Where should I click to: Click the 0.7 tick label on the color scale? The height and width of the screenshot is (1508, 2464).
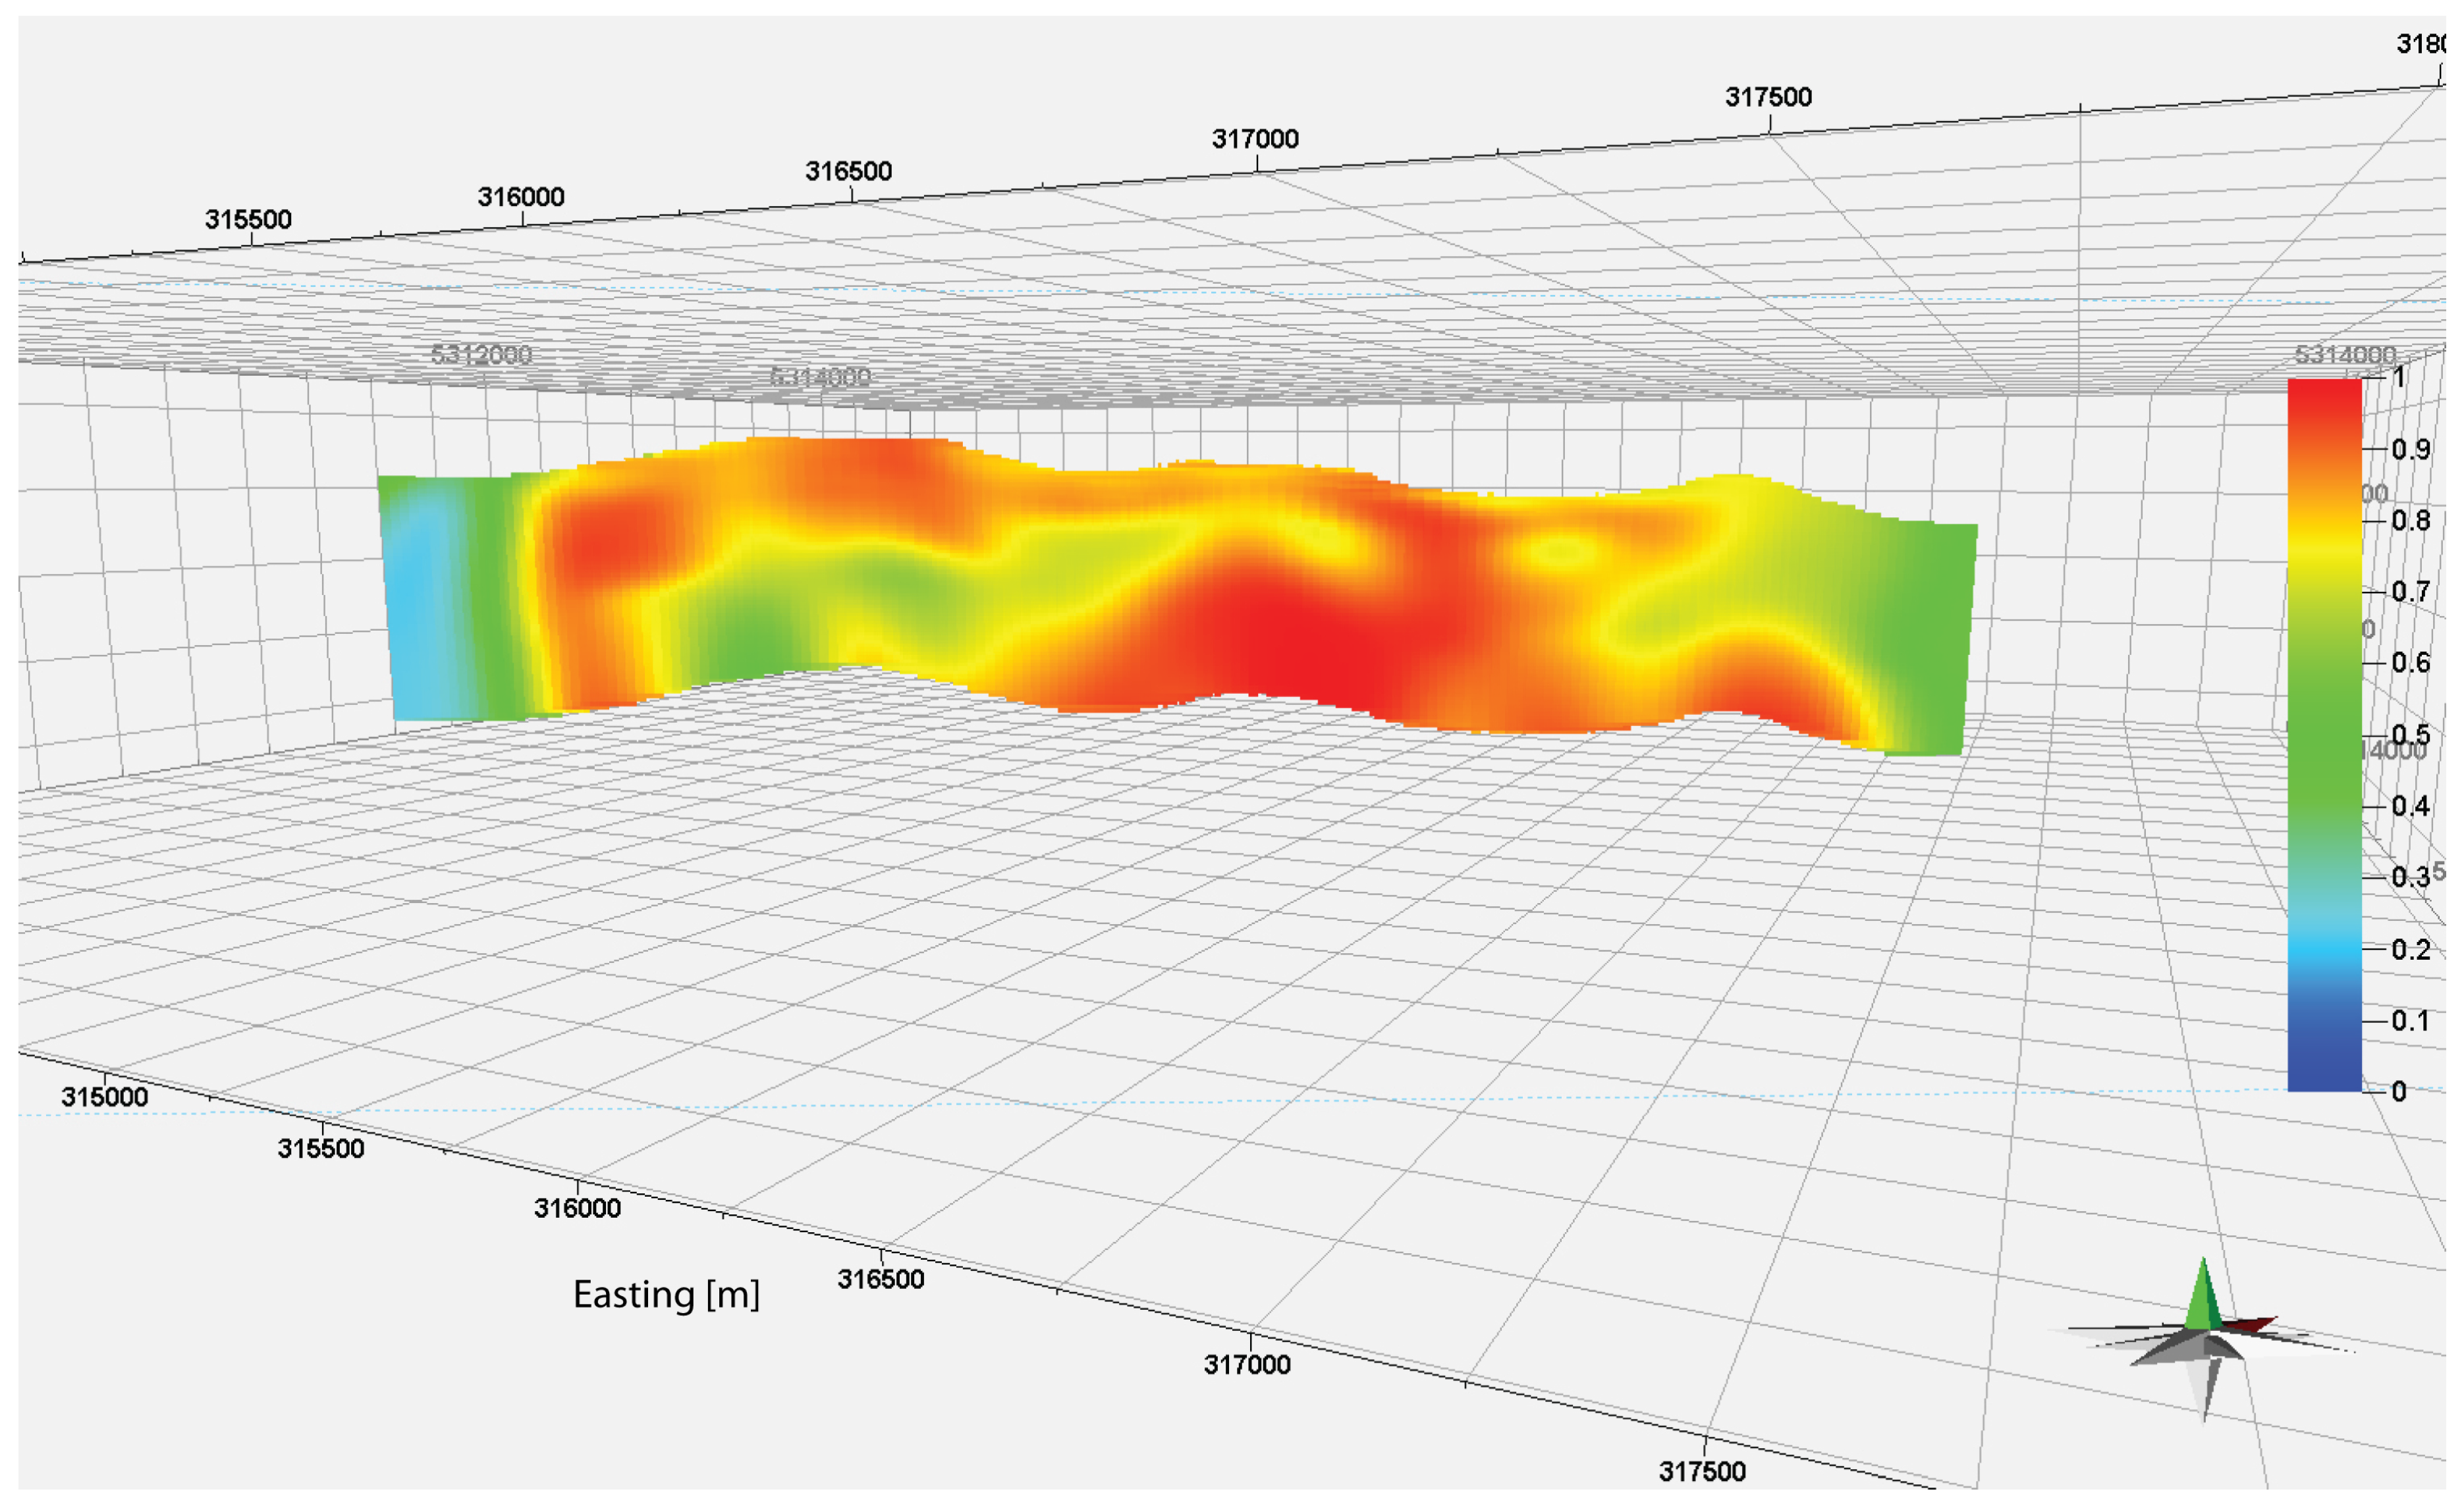(2410, 592)
